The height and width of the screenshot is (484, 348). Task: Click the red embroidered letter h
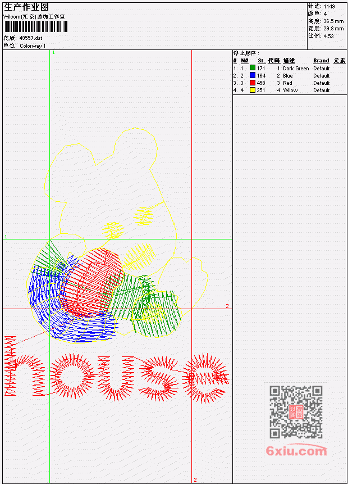[x=25, y=366]
